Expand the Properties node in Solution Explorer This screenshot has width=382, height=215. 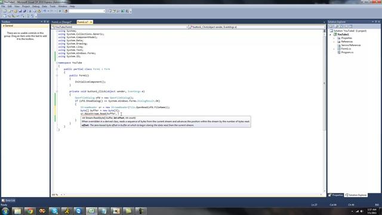coord(334,38)
